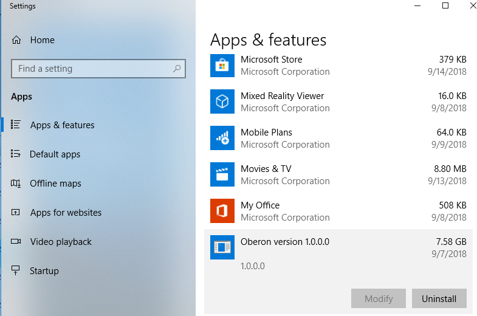477x316 pixels.
Task: Click the Microsoft Store app icon
Action: pyautogui.click(x=222, y=66)
